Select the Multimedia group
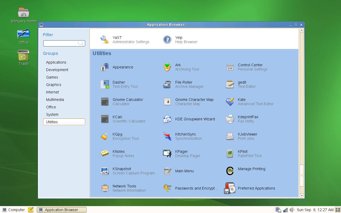Image resolution: width=341 pixels, height=213 pixels. point(64,100)
